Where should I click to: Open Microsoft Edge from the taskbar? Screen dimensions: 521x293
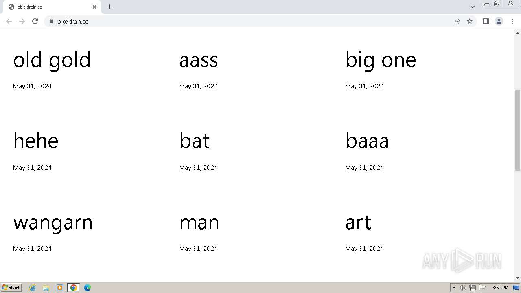tap(87, 288)
